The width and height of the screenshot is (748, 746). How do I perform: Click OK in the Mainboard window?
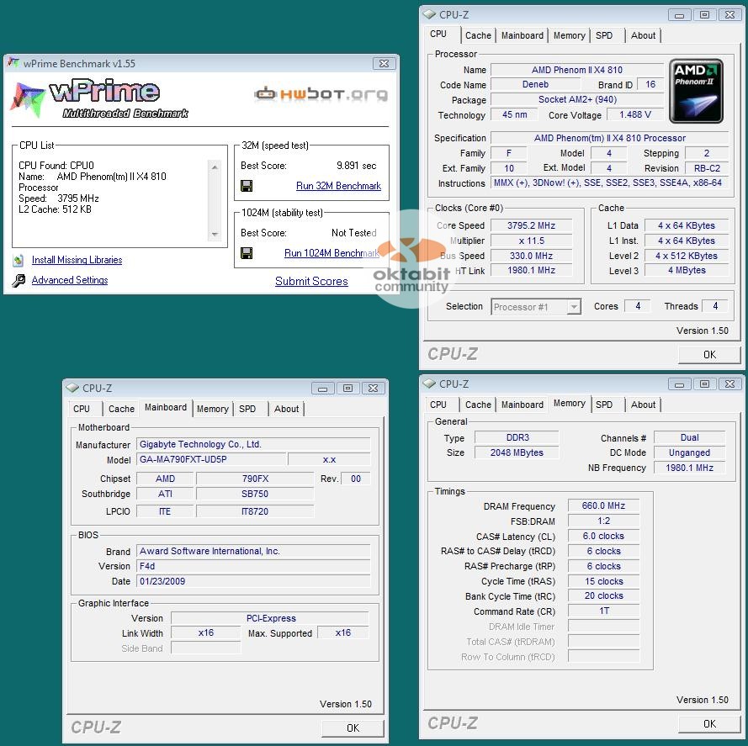click(x=353, y=727)
